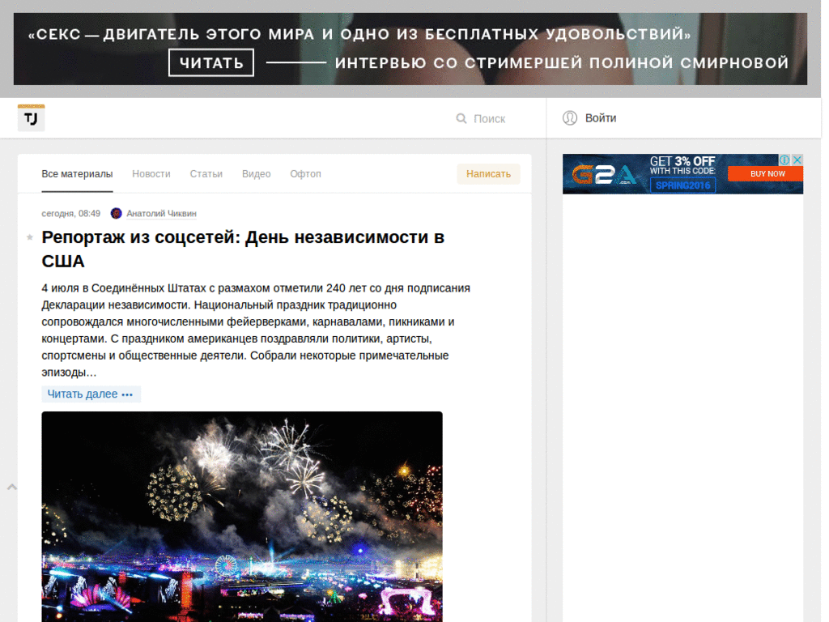Click ЧИТАТЬ in the interview banner
The image size is (829, 622).
point(210,62)
